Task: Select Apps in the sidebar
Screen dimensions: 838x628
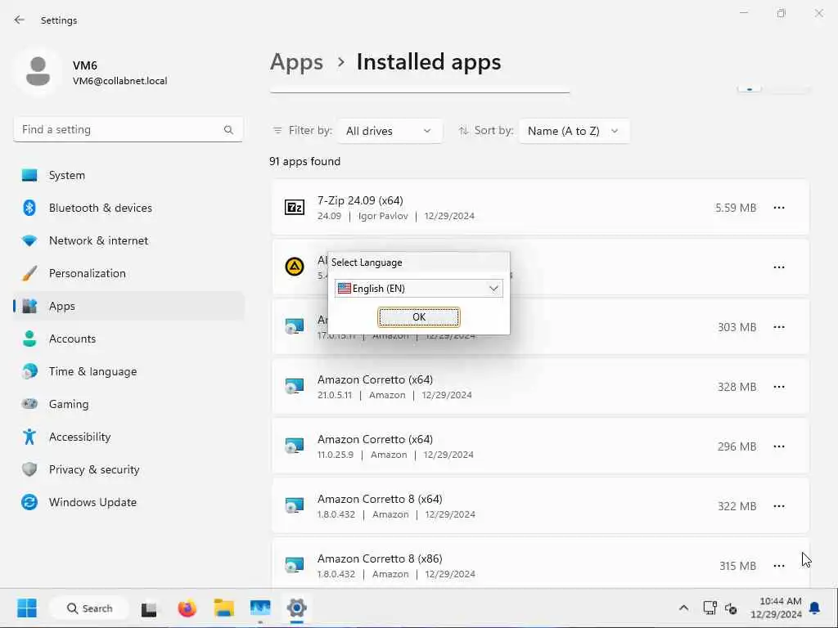Action: tap(128, 306)
